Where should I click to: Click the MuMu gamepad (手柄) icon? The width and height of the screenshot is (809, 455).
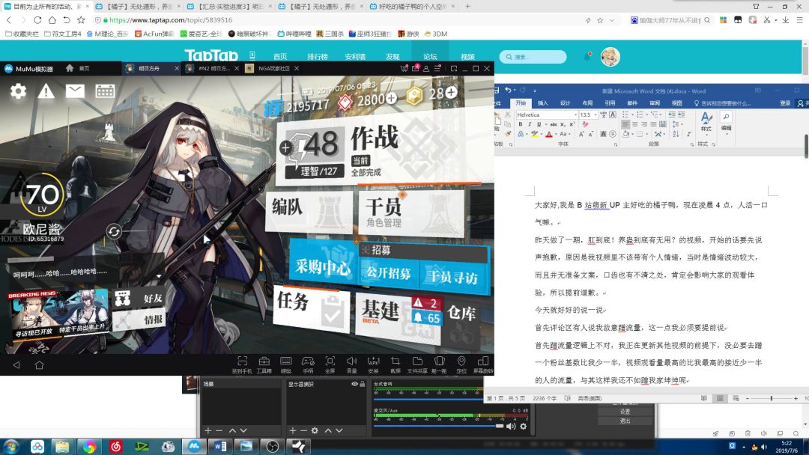[308, 362]
